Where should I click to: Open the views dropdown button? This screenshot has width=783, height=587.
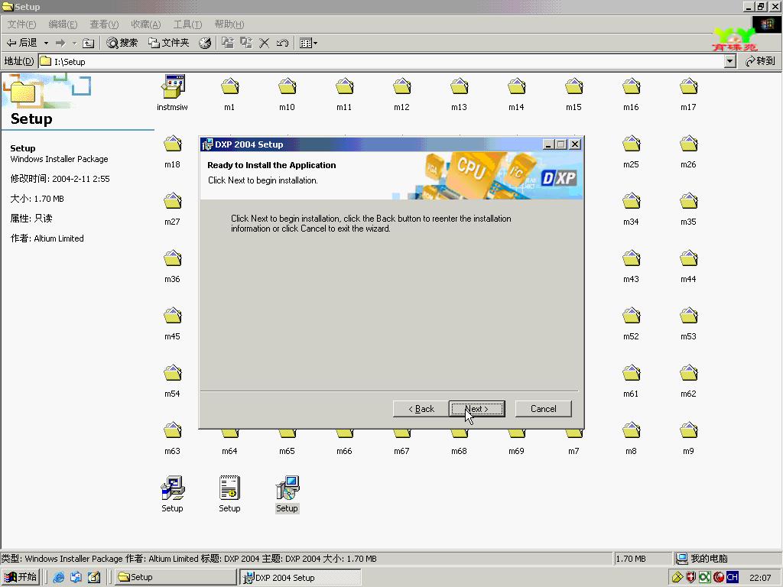[x=308, y=43]
